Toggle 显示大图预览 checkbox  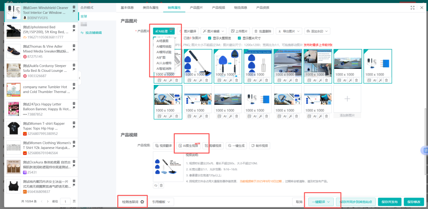tap(210, 38)
